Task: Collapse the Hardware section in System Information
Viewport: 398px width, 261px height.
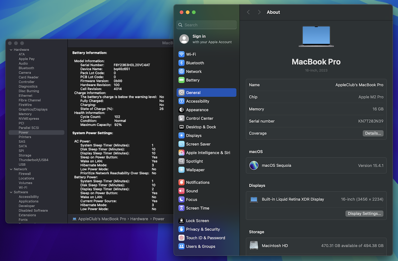Action: click(x=11, y=50)
